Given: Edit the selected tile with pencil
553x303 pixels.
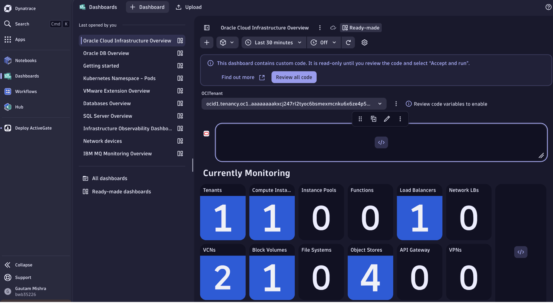Looking at the screenshot, I should [x=387, y=119].
